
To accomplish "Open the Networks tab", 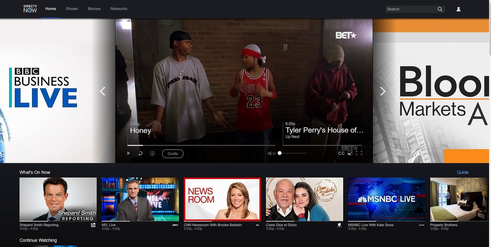I will pos(119,9).
